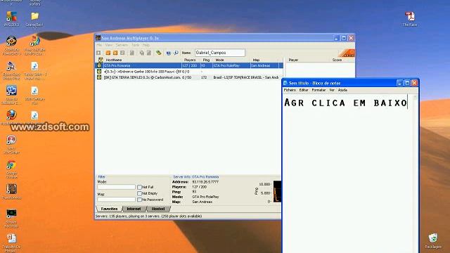Open Ajuda menu in Notepad

342,90
